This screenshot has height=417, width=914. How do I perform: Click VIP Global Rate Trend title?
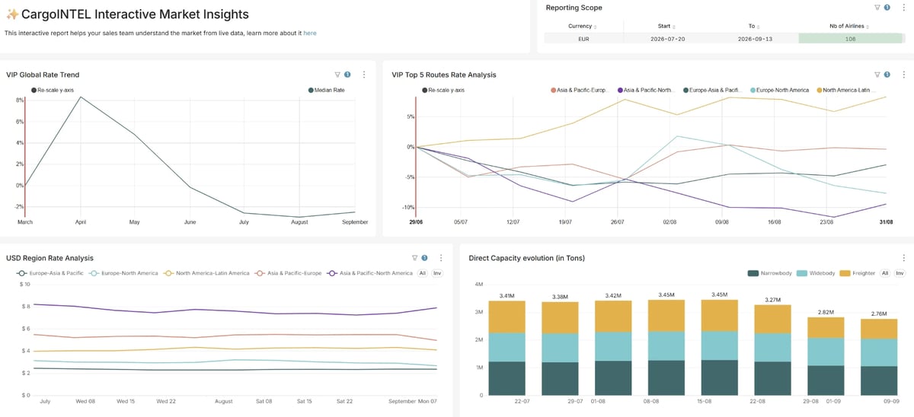pyautogui.click(x=43, y=75)
